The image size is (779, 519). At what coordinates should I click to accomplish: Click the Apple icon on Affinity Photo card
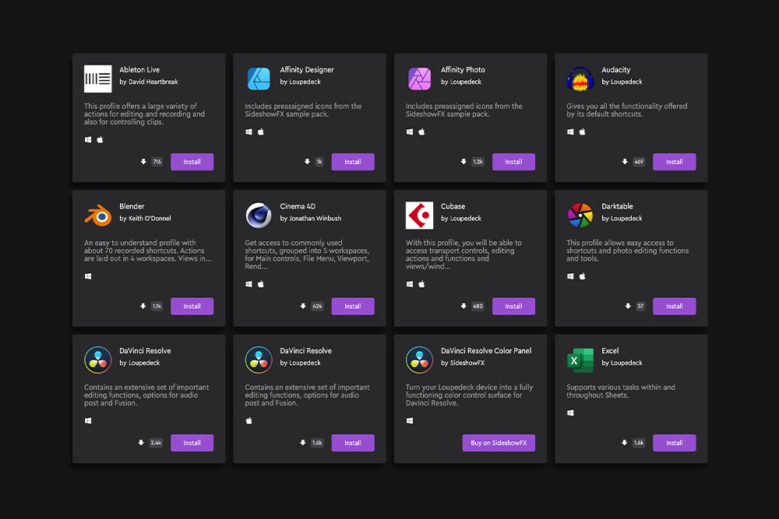421,132
